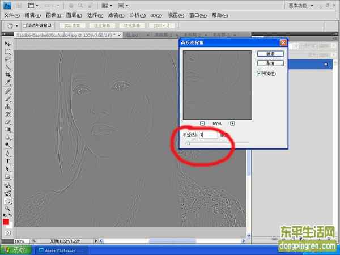Click 取消 button in High Pass dialog

[x=270, y=63]
